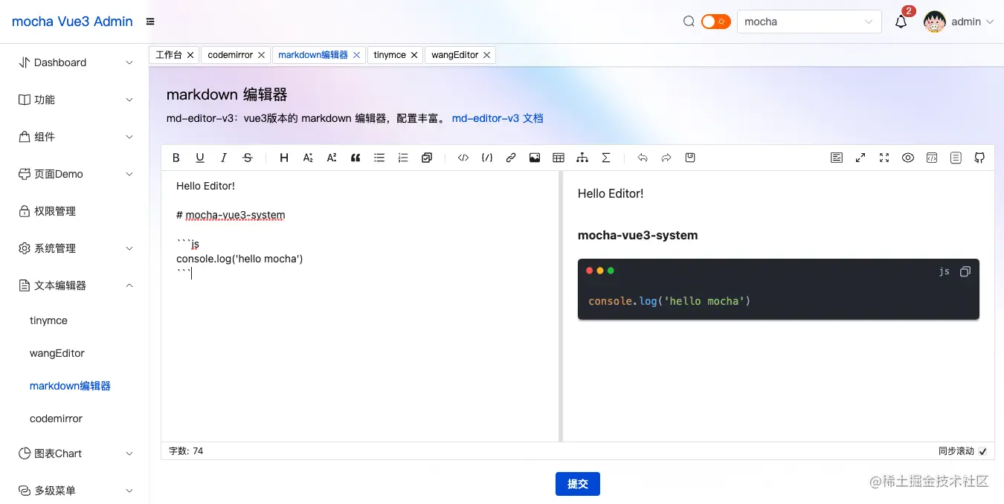This screenshot has height=504, width=1004.
Task: Save the markdown document
Action: pyautogui.click(x=690, y=158)
